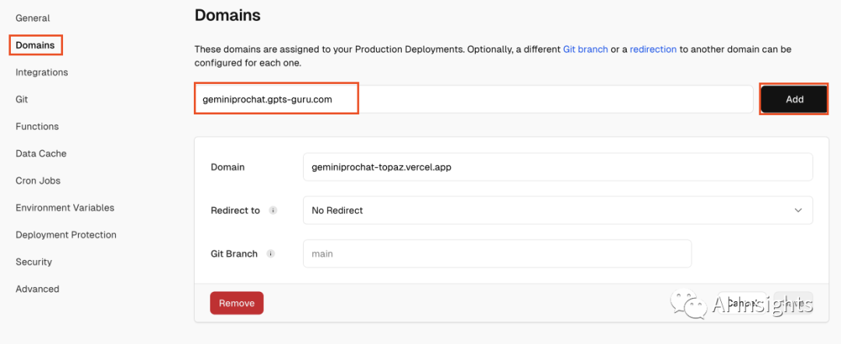
Task: Open the Cron Jobs section
Action: (38, 181)
